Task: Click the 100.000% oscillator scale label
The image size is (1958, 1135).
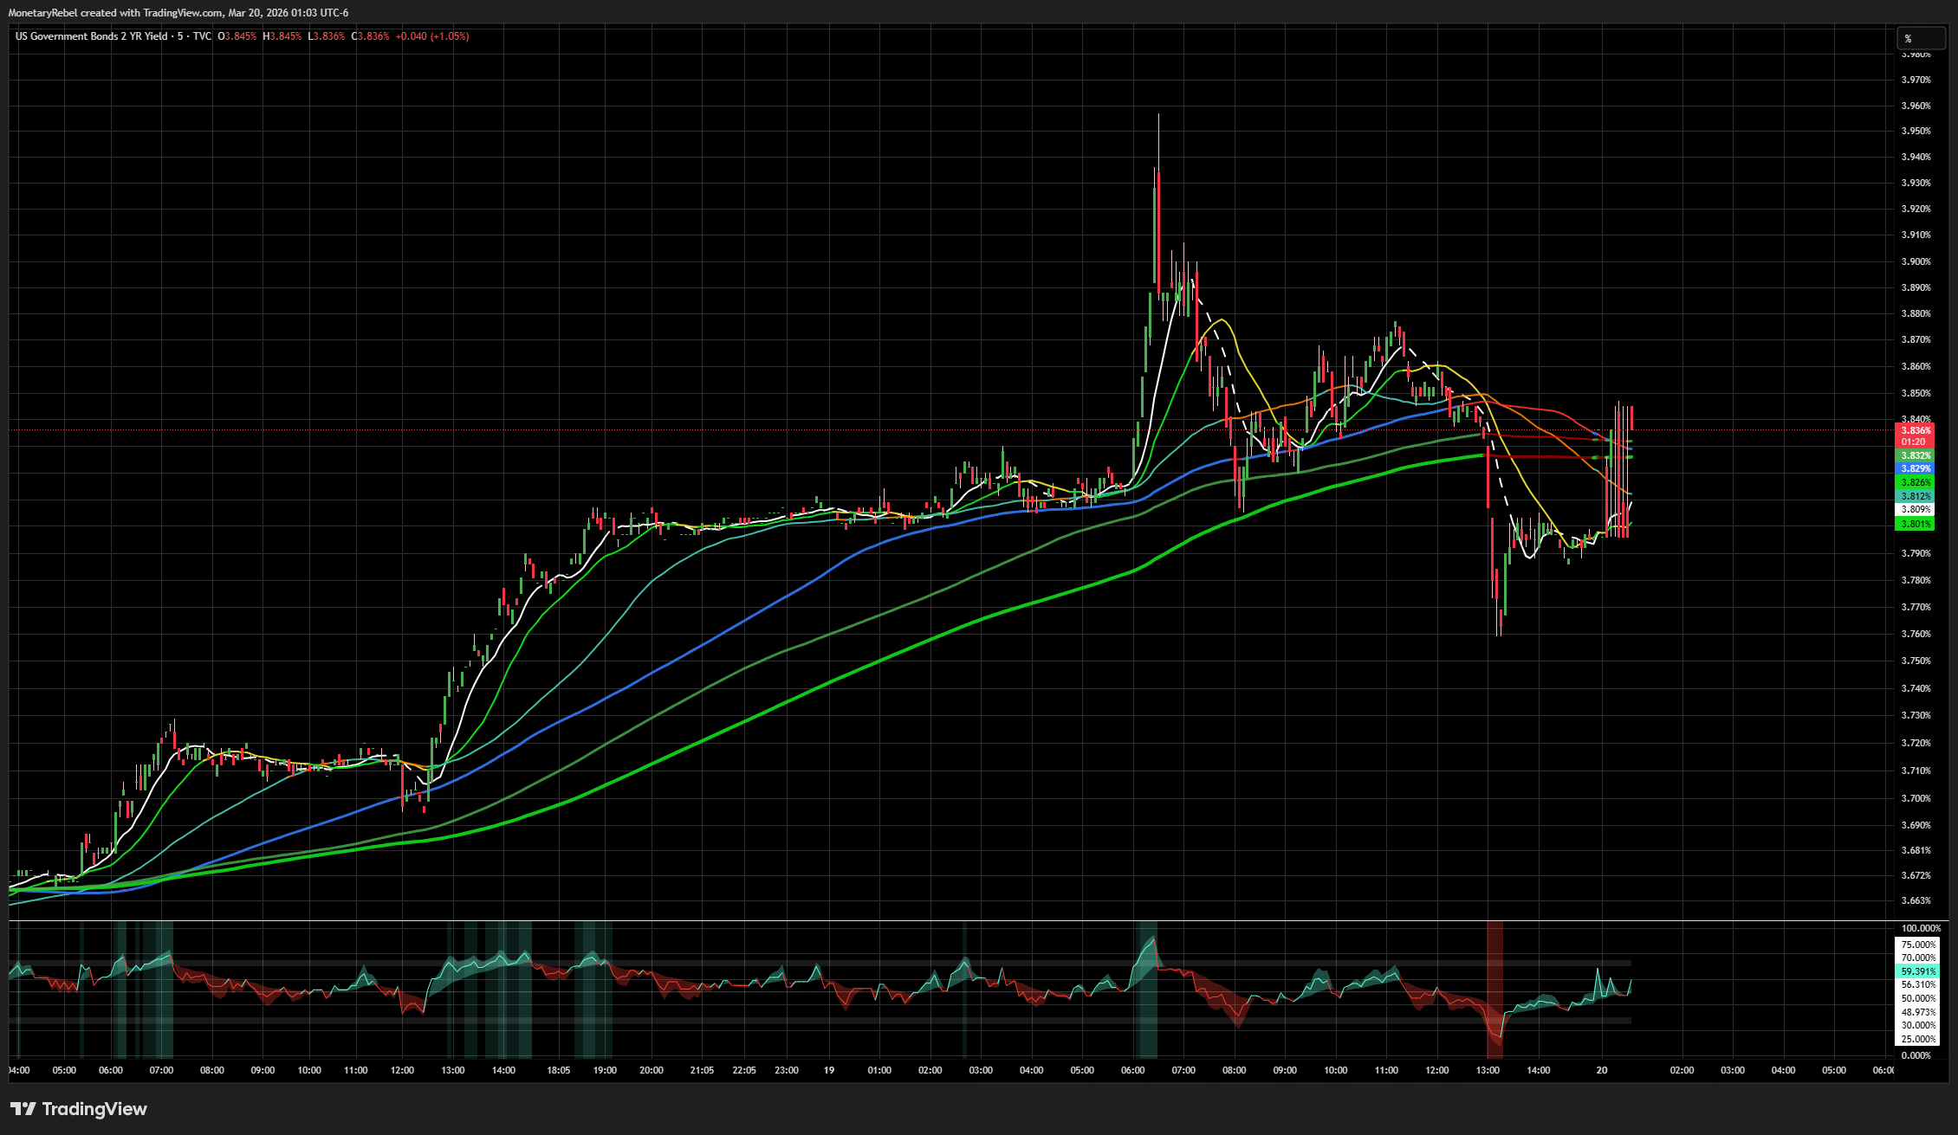Action: [x=1920, y=928]
